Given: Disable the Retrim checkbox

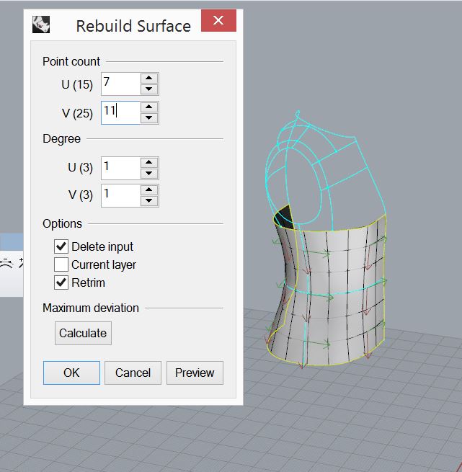Looking at the screenshot, I should 62,282.
